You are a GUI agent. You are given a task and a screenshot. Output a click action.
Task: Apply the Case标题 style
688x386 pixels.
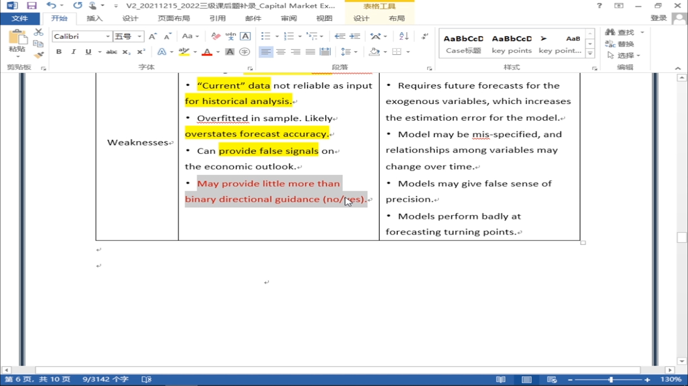464,44
